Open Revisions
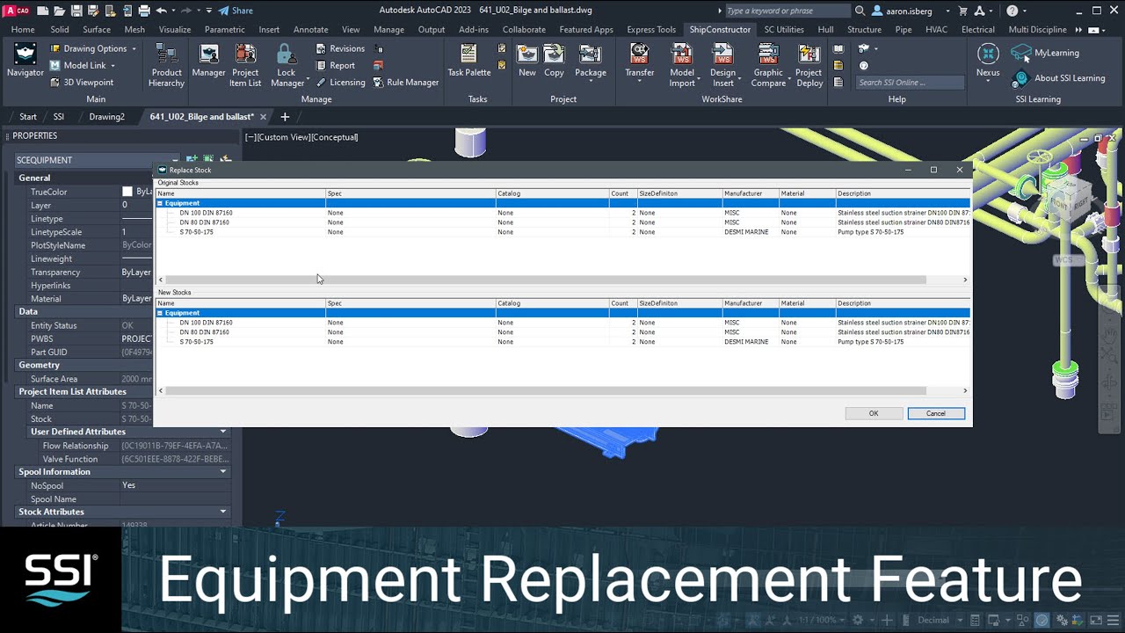 [339, 48]
